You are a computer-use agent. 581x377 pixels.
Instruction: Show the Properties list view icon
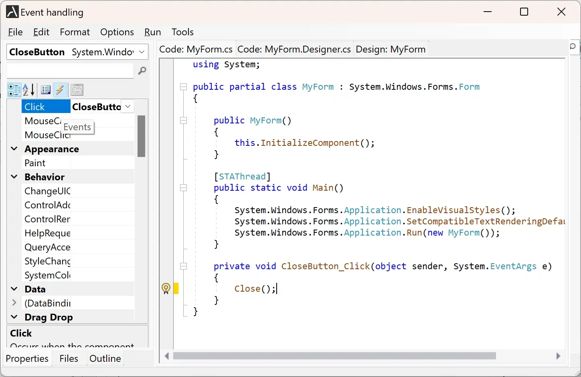pos(46,90)
